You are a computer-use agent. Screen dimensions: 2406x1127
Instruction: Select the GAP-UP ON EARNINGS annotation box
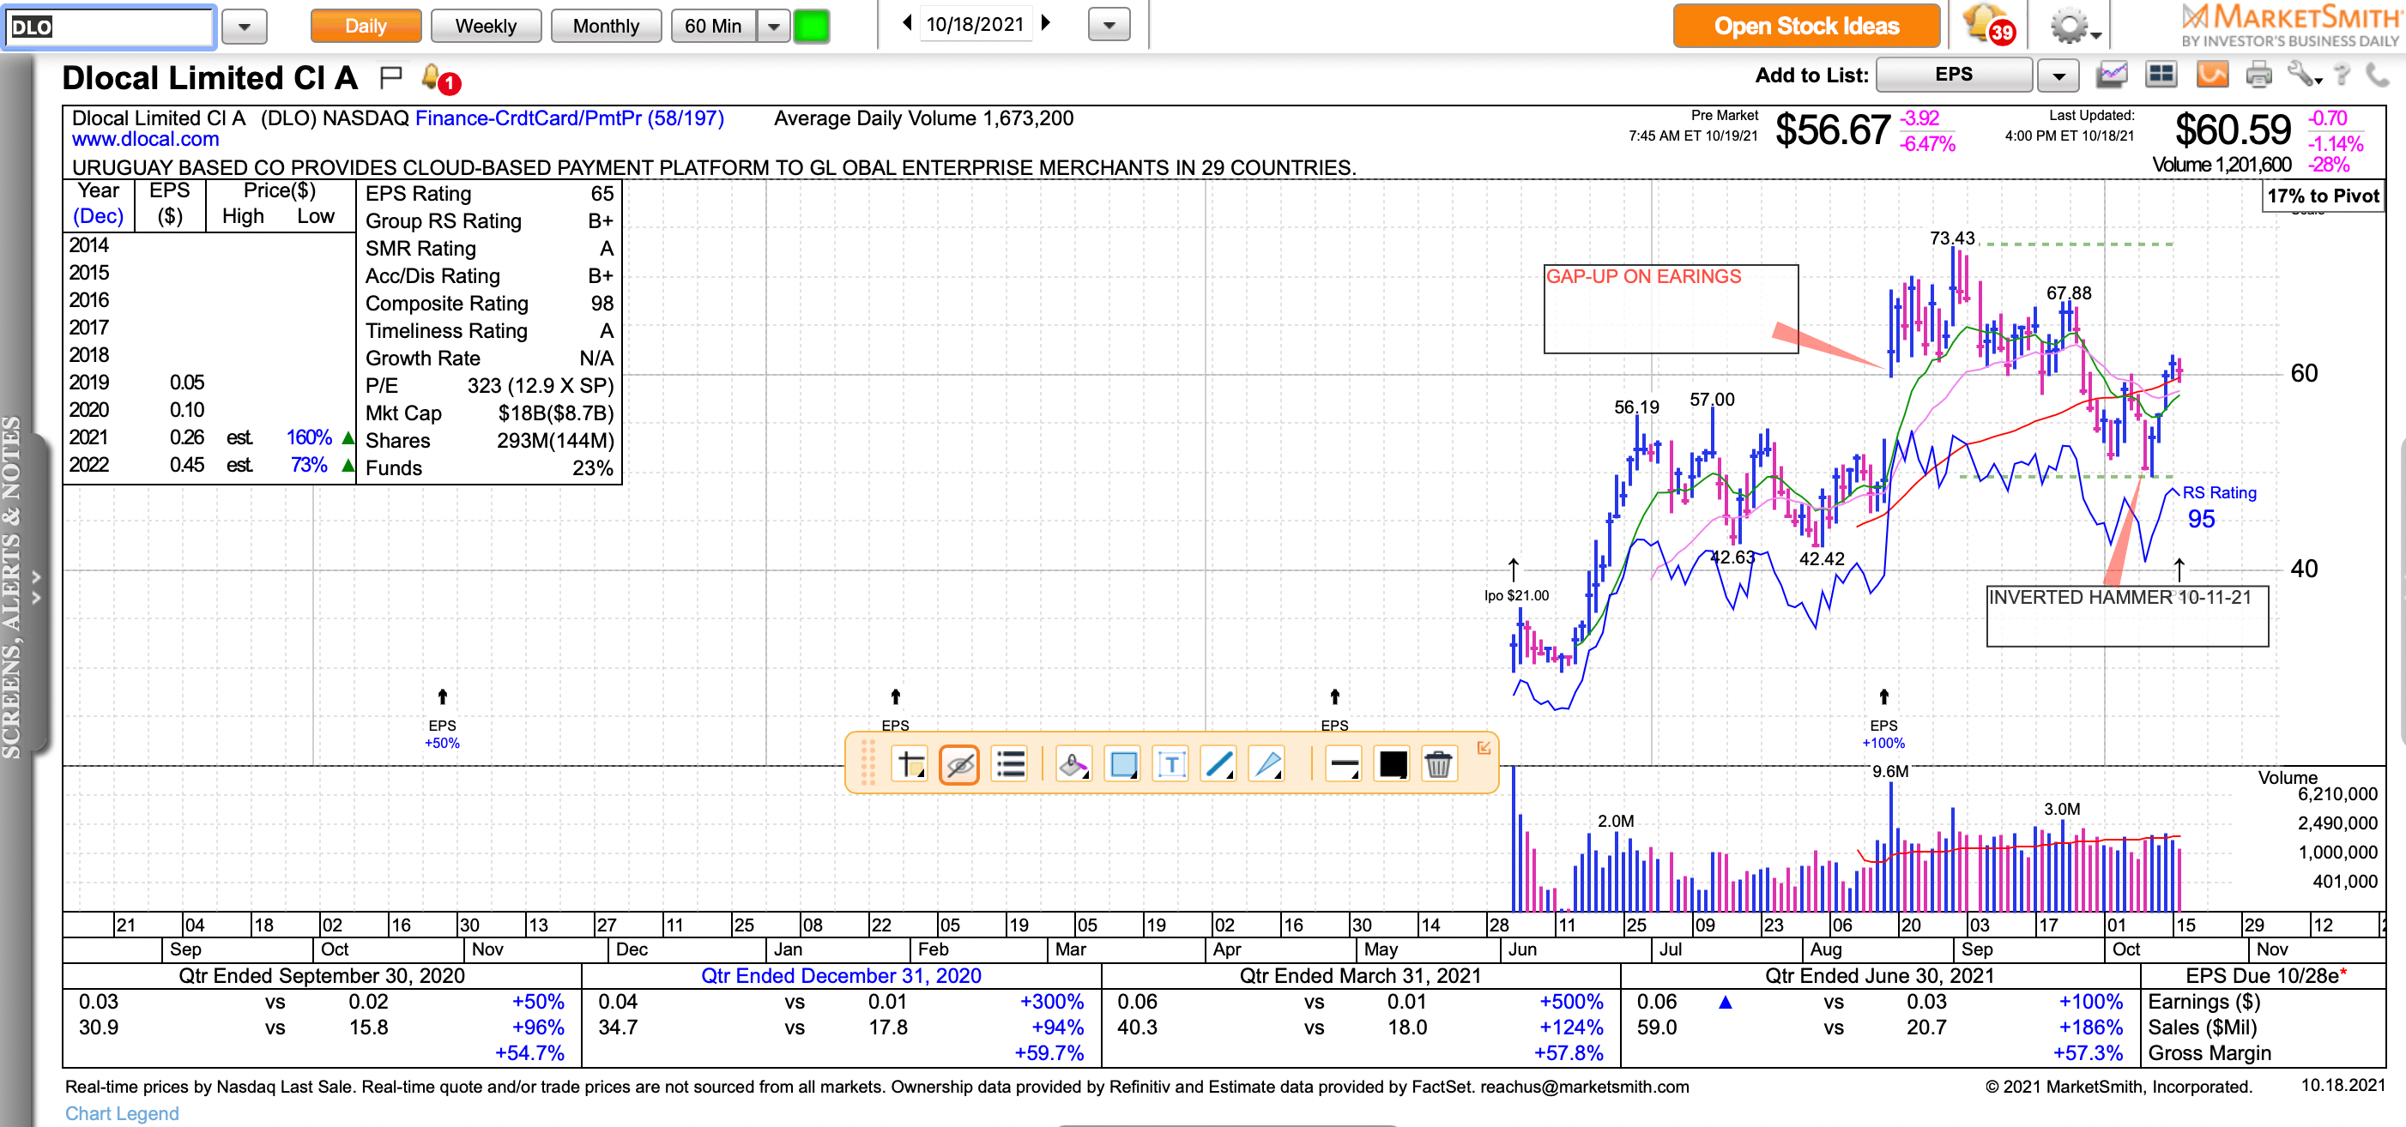click(x=1670, y=308)
